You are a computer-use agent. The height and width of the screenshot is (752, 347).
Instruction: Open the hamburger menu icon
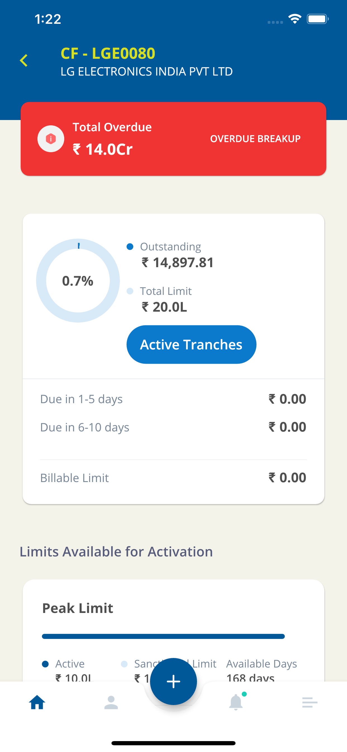pos(310,702)
